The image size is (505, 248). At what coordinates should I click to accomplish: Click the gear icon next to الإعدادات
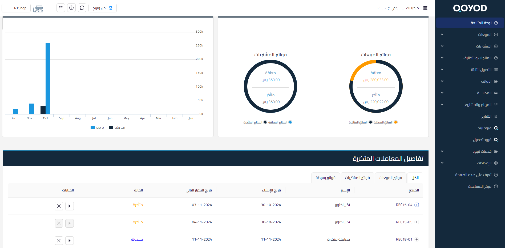click(x=496, y=163)
